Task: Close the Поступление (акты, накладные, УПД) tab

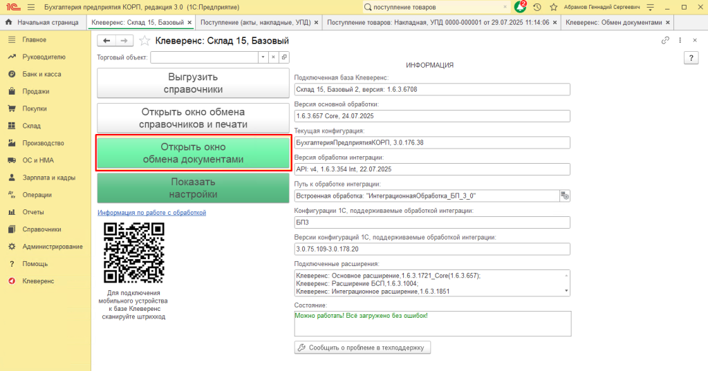Action: [316, 22]
